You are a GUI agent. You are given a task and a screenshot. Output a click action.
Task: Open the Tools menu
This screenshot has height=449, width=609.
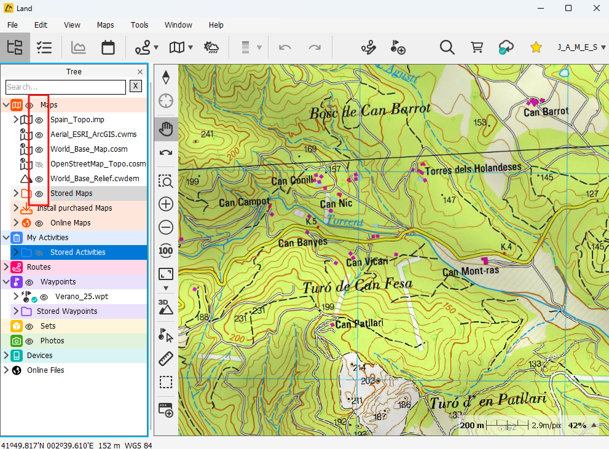139,25
